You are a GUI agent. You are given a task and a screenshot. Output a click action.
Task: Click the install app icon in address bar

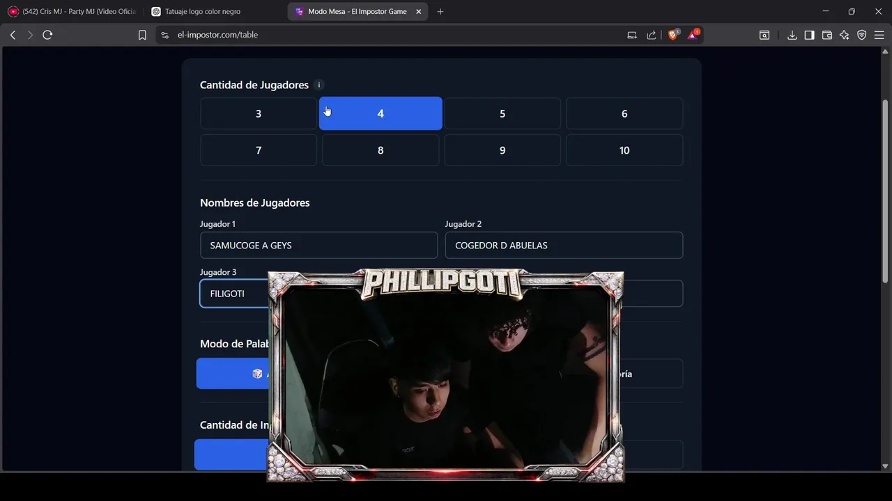632,35
